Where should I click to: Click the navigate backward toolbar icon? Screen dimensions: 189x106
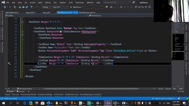click(5, 7)
